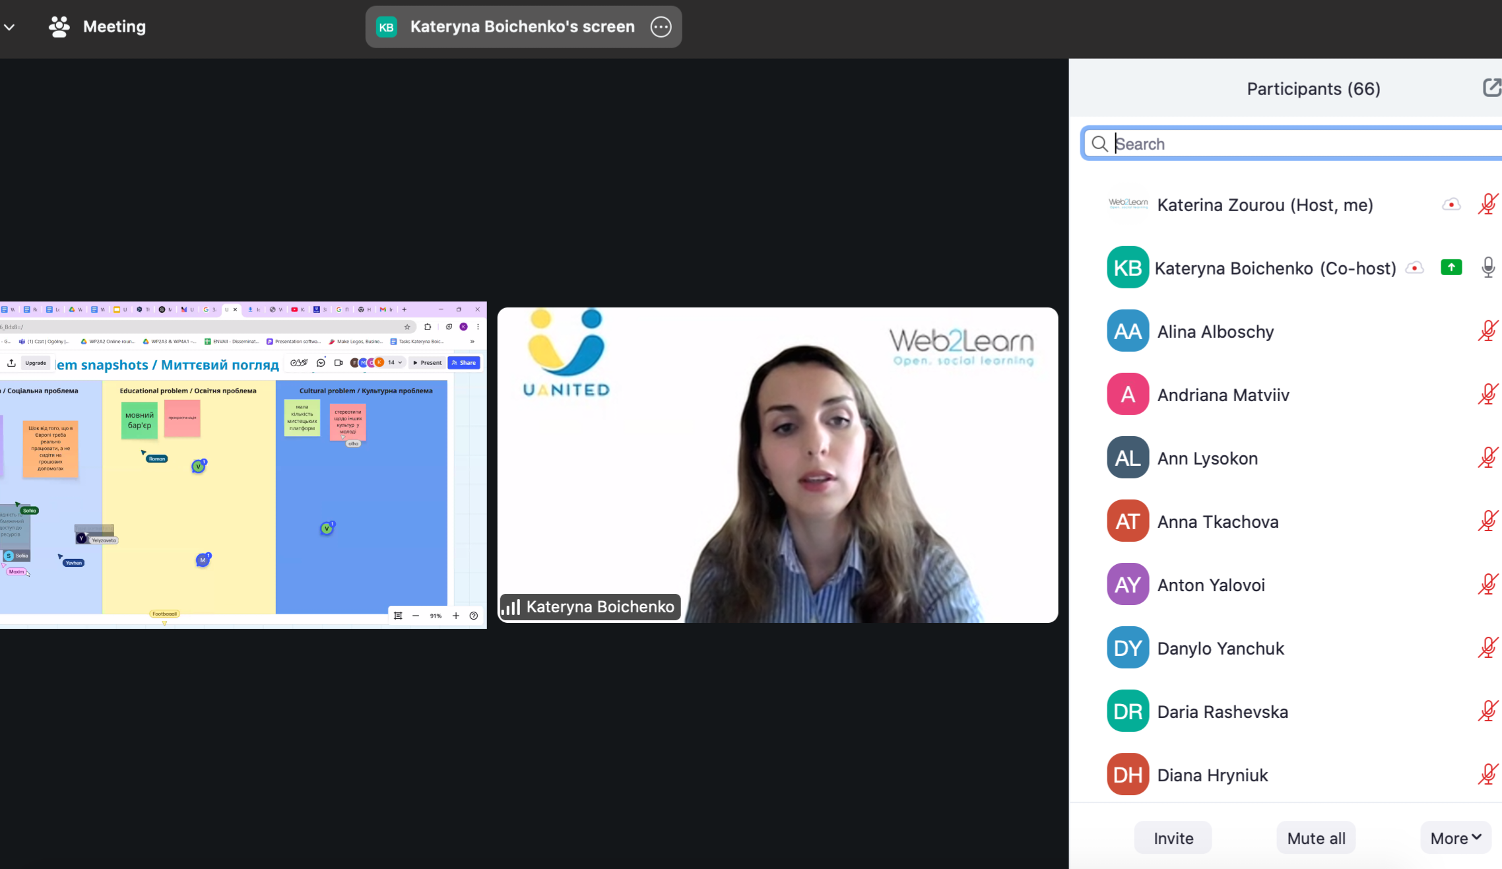Click the recording icon next to Co-host
This screenshot has width=1502, height=869.
click(x=1414, y=268)
